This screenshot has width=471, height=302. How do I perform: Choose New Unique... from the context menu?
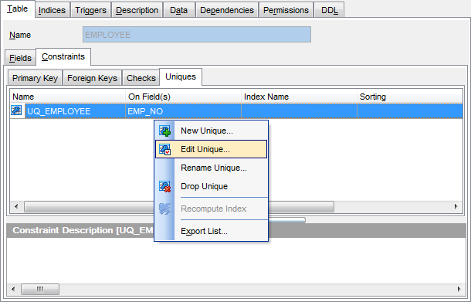pos(211,131)
